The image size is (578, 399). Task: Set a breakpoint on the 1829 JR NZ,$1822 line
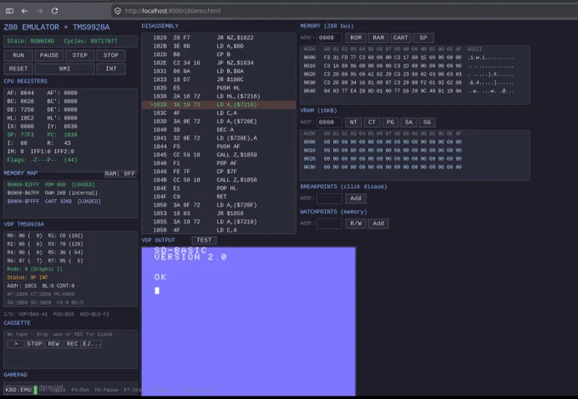(x=218, y=37)
